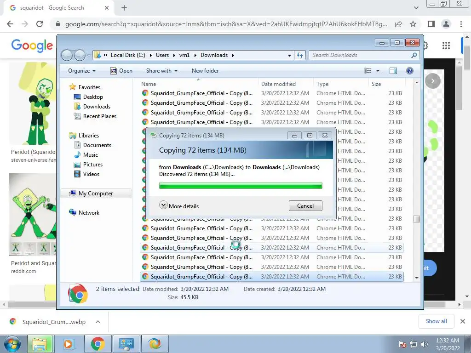
Task: Open the Share with menu
Action: (161, 71)
